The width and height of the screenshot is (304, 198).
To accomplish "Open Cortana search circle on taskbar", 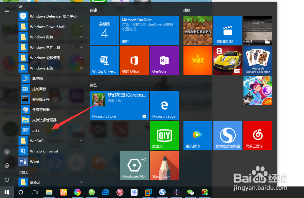I will click(21, 192).
